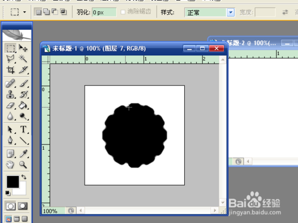The image size is (298, 223).
Task: Click the ruler origin corner of document 1
Action: pyautogui.click(x=46, y=59)
